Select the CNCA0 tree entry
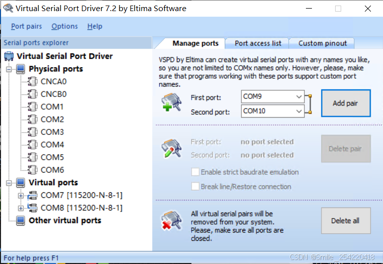Image resolution: width=383 pixels, height=264 pixels. pos(53,81)
